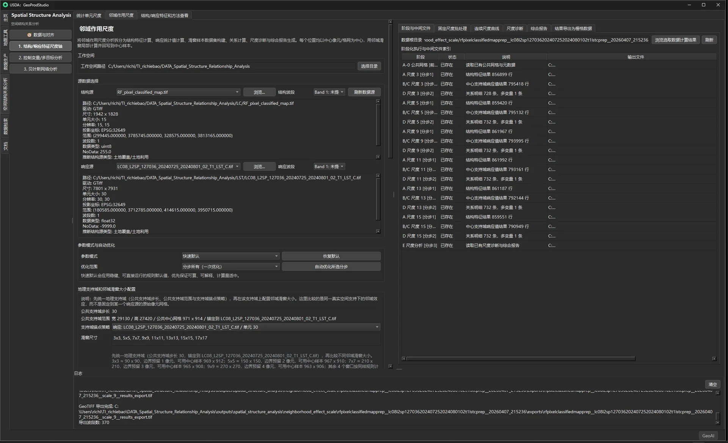Click the 刷新 button

(x=709, y=40)
